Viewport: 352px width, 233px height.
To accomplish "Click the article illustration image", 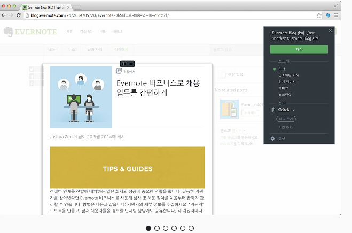I will pyautogui.click(x=81, y=97).
